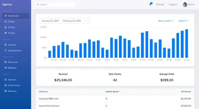Click the 2 Feb axis label
Screen dimensions: 199x109
(x=98, y=60)
